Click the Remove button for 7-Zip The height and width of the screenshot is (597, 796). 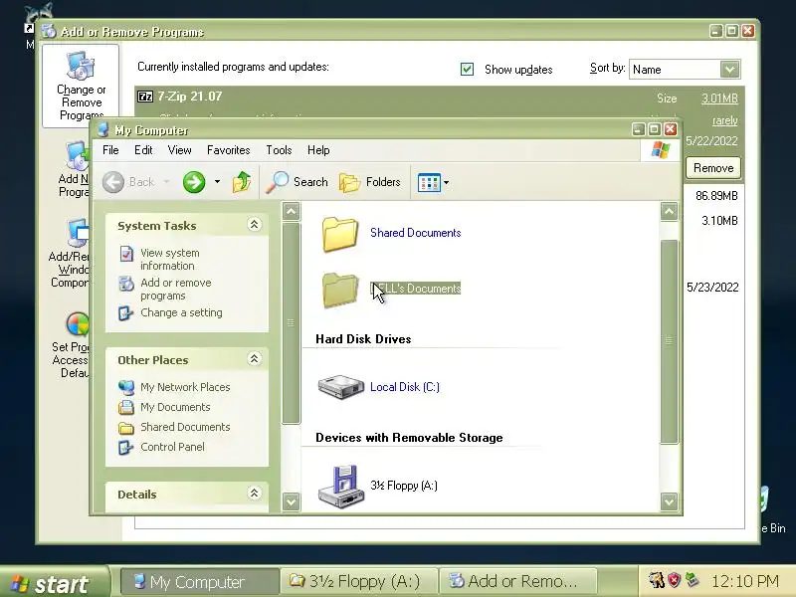point(713,168)
